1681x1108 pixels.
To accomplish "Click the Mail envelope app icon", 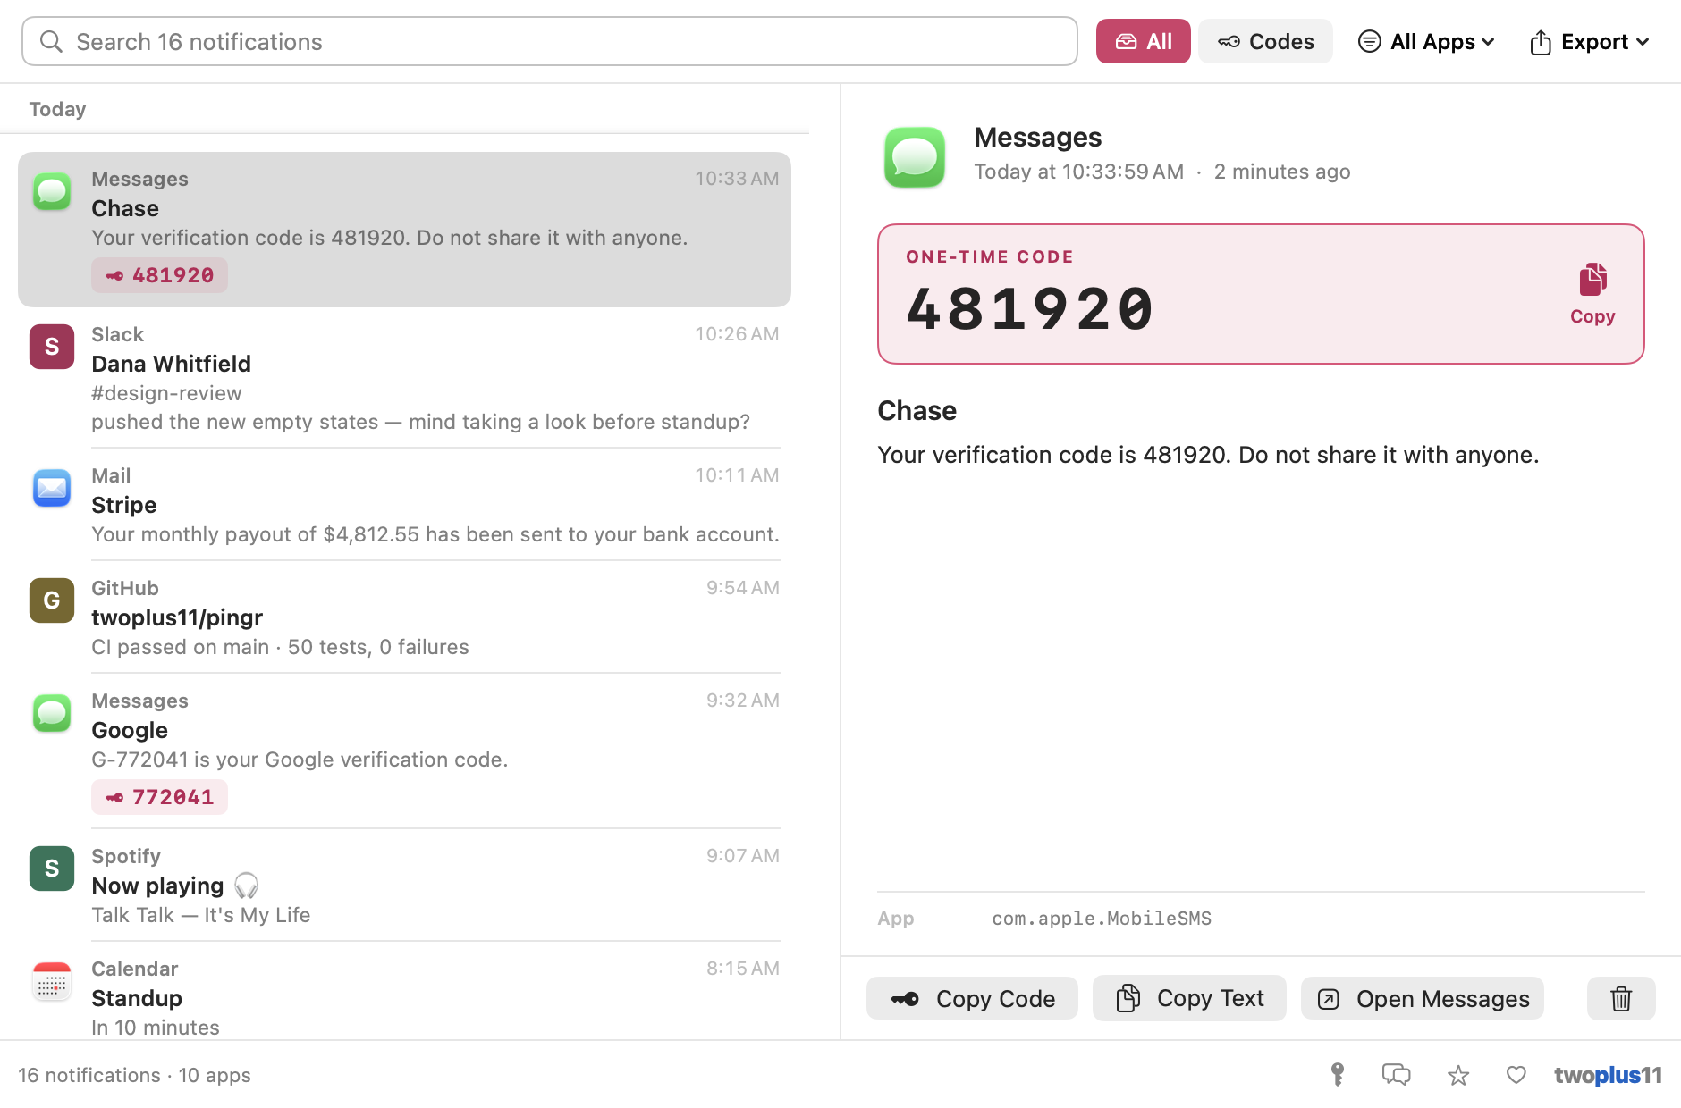I will click(x=52, y=488).
